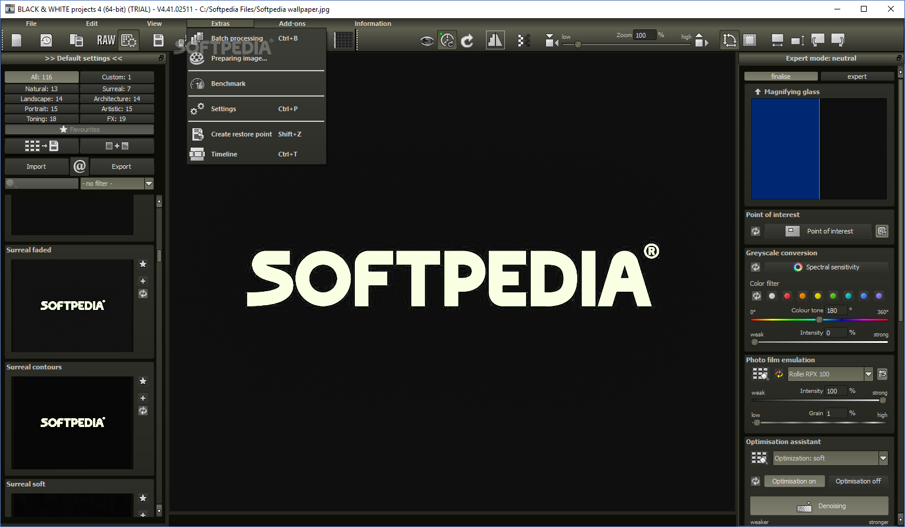Click the dashed selection rectangle icon
The height and width of the screenshot is (527, 905).
(x=750, y=40)
